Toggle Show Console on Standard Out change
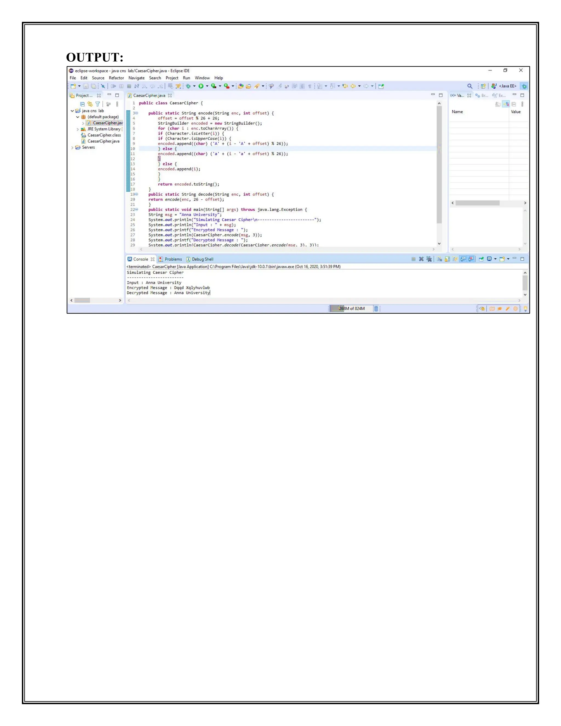This screenshot has width=561, height=726. [463, 259]
